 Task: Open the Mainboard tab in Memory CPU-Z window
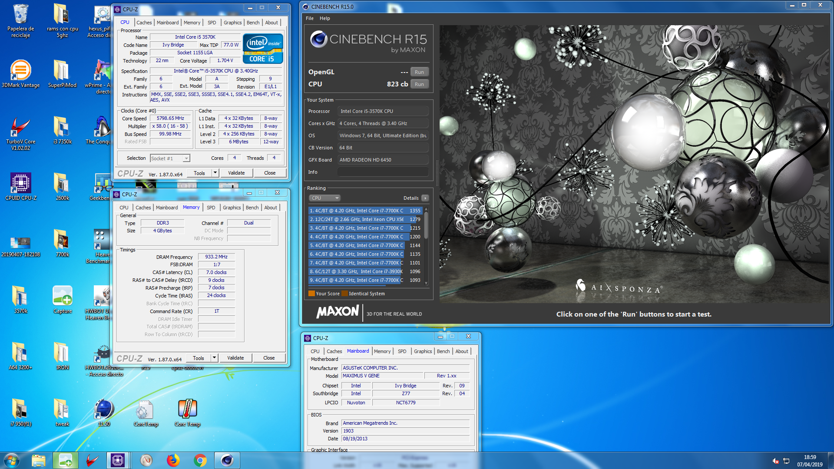[167, 208]
